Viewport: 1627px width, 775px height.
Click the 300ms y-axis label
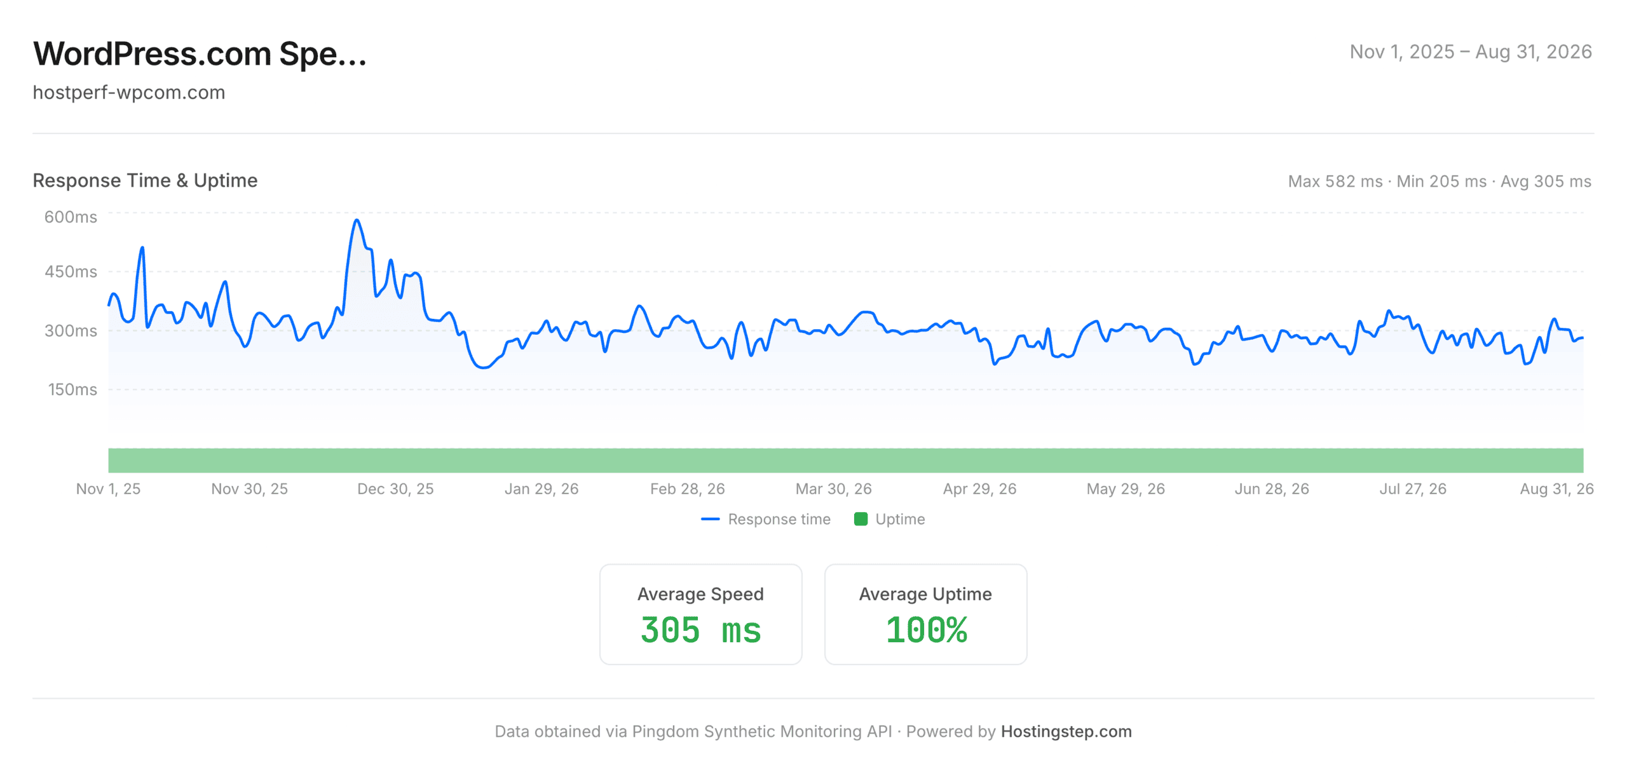[71, 331]
